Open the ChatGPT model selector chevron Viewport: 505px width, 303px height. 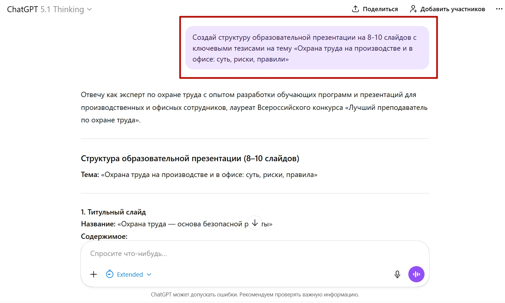pos(89,9)
